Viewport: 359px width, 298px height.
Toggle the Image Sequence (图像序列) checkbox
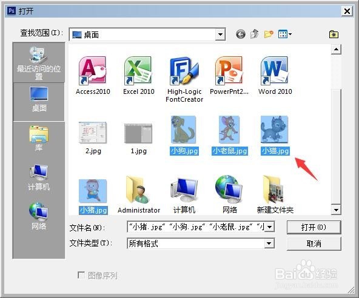coord(81,275)
